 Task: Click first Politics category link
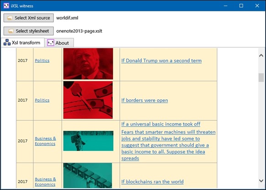(x=42, y=61)
